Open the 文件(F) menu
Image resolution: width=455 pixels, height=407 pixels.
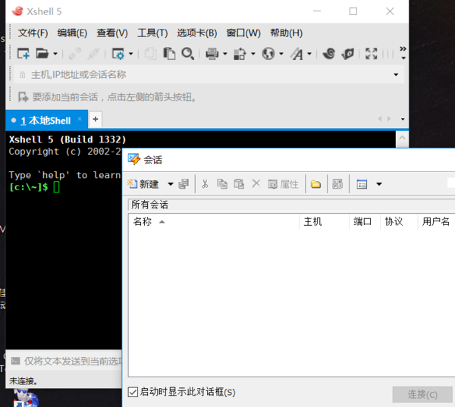pyautogui.click(x=33, y=33)
